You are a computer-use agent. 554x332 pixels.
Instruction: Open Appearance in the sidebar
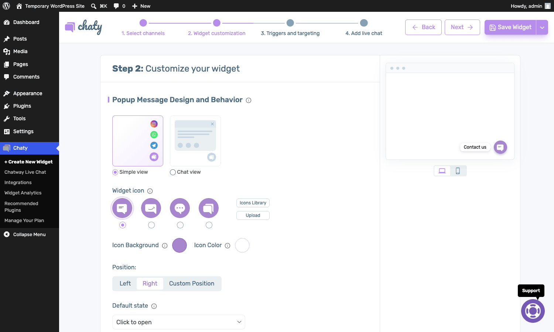(x=30, y=93)
